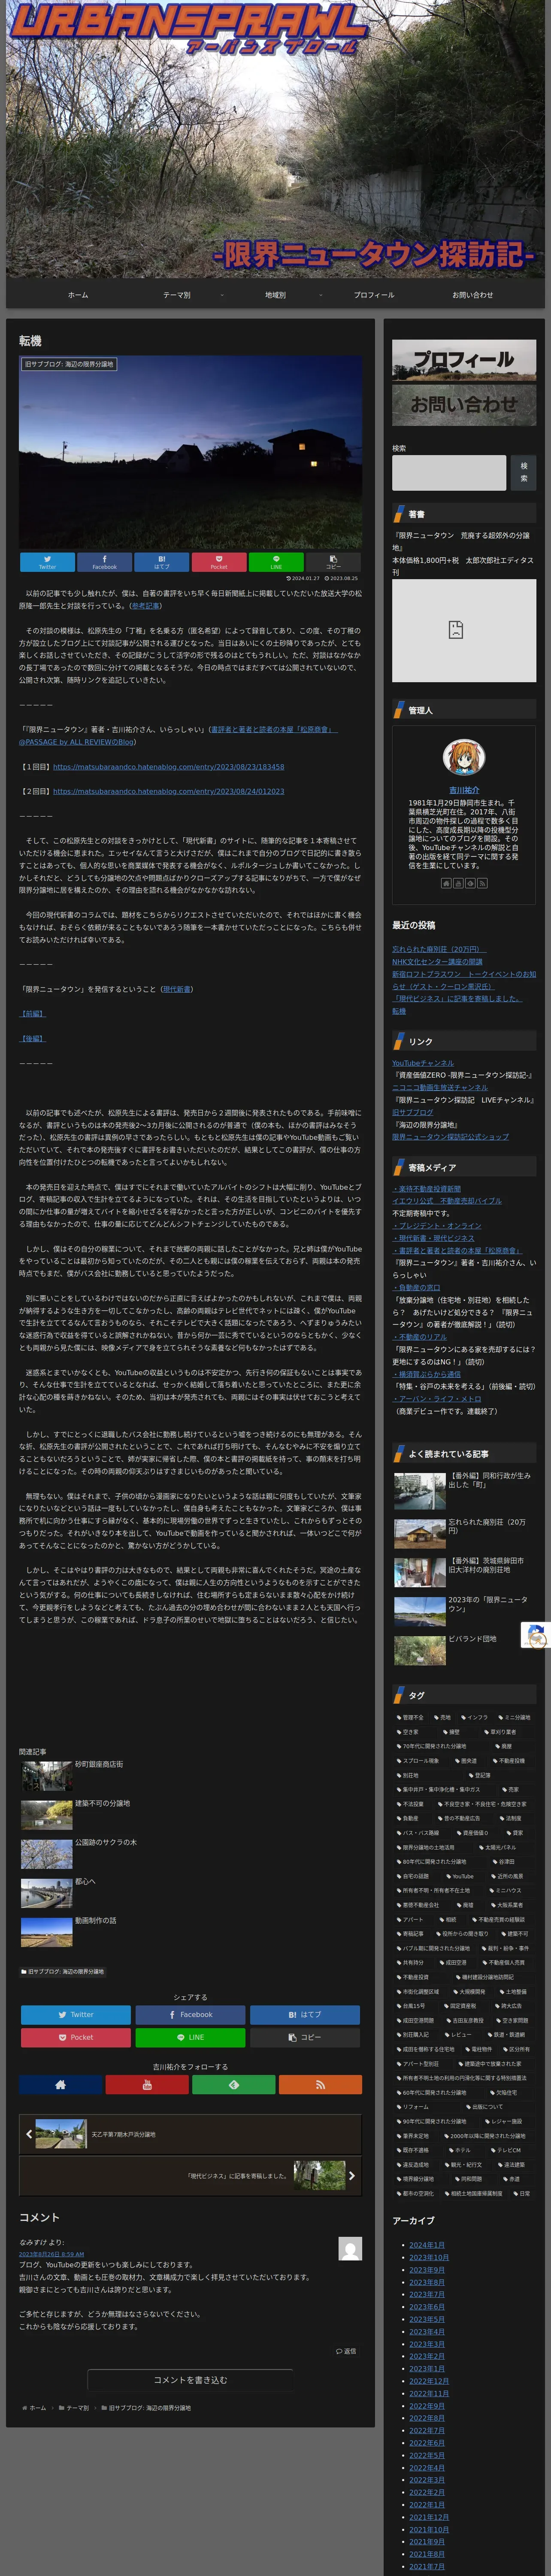
Task: Click the コメントを書き込む button
Action: (x=190, y=2380)
